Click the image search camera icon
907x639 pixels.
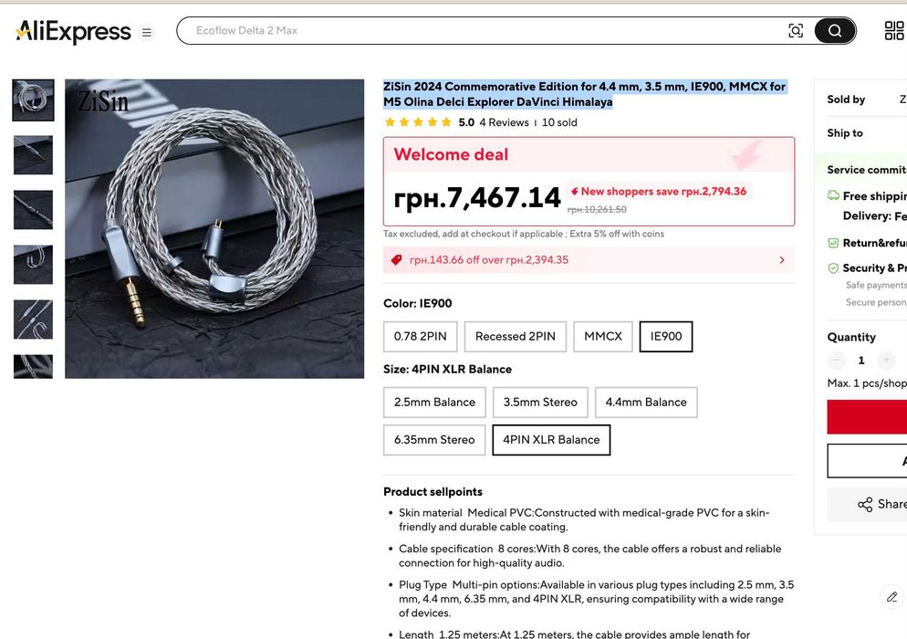[x=796, y=31]
